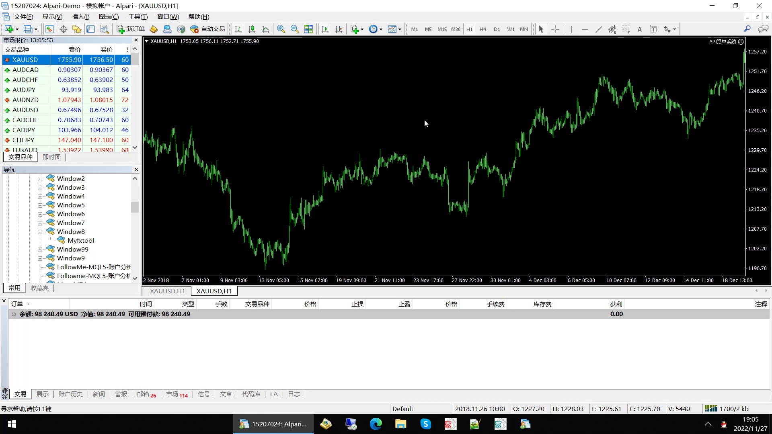This screenshot has height=434, width=772.
Task: Expand the Window5 tree node
Action: [x=40, y=205]
